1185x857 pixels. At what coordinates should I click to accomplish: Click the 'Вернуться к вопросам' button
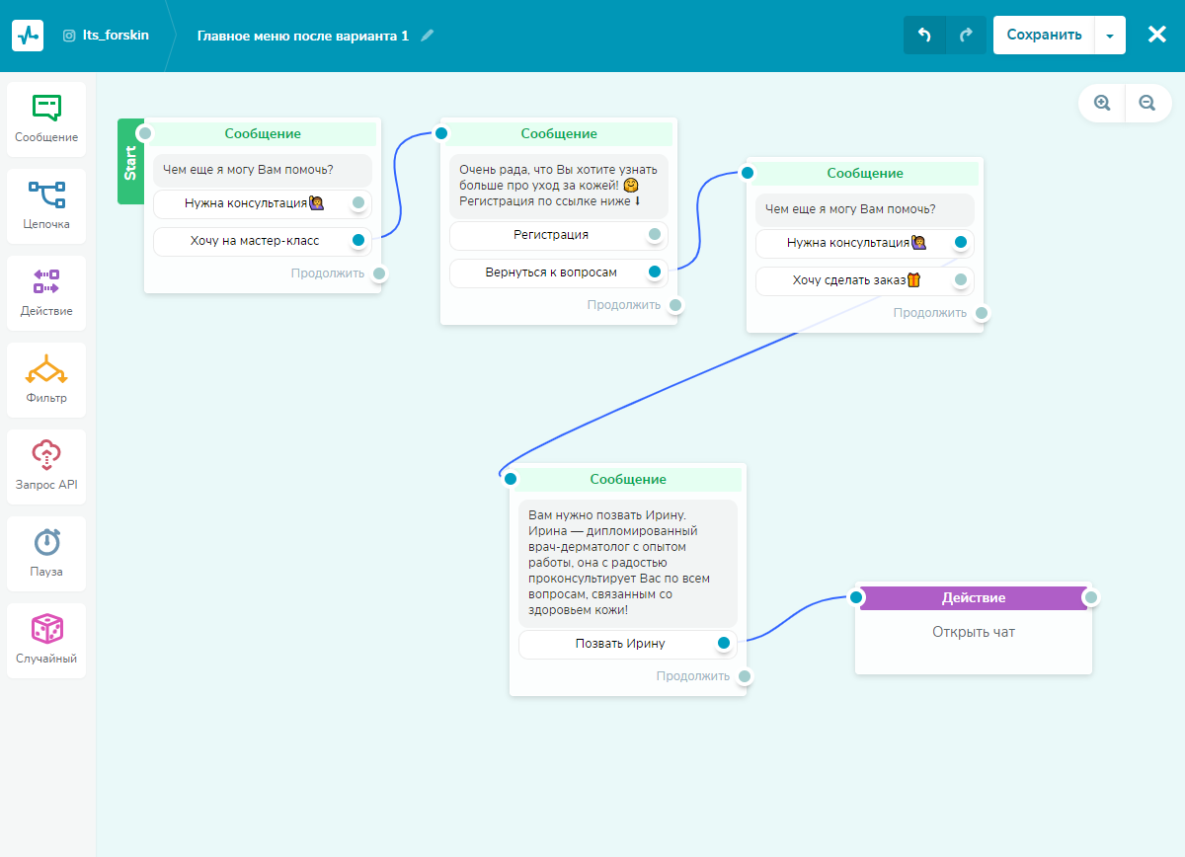(x=559, y=273)
